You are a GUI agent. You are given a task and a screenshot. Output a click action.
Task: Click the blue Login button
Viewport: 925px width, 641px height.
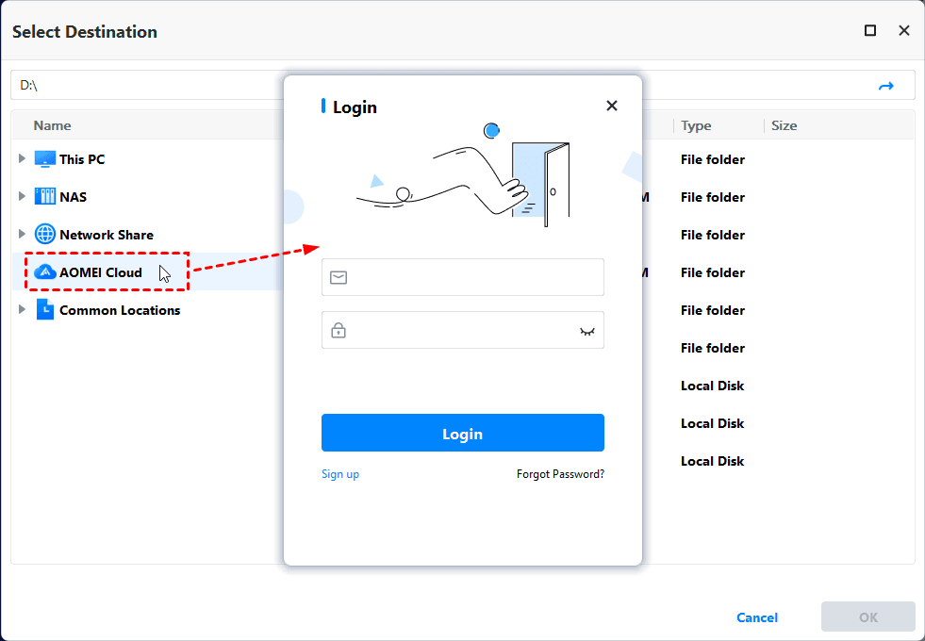[462, 433]
